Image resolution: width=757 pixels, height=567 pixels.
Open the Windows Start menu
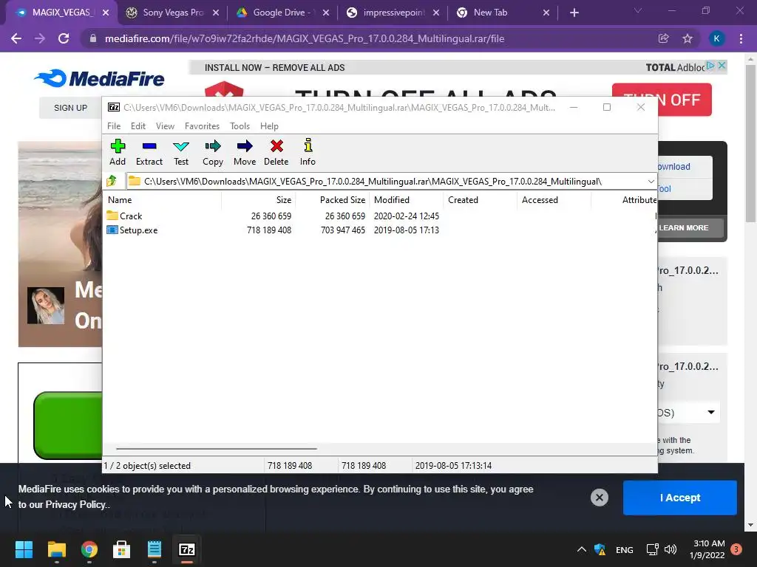(24, 549)
